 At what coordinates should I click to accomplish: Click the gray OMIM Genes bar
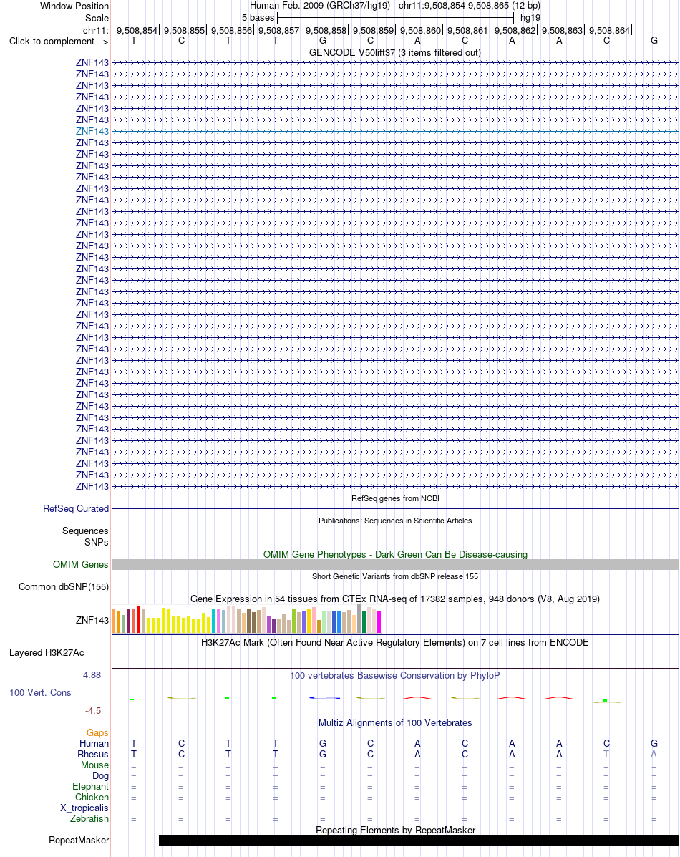[395, 565]
